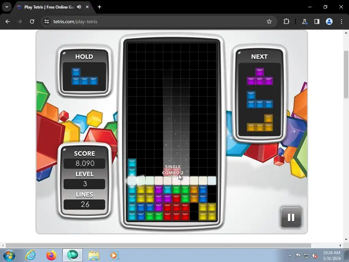Restore down the browser window
The image size is (349, 262).
pos(325,7)
